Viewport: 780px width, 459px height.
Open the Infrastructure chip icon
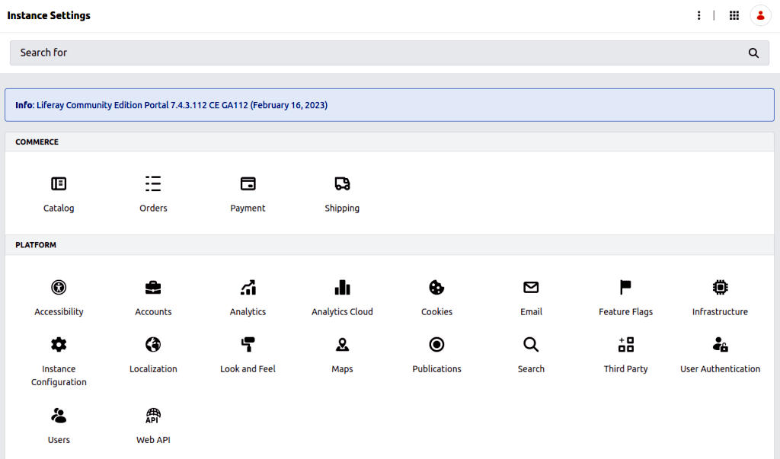click(721, 287)
